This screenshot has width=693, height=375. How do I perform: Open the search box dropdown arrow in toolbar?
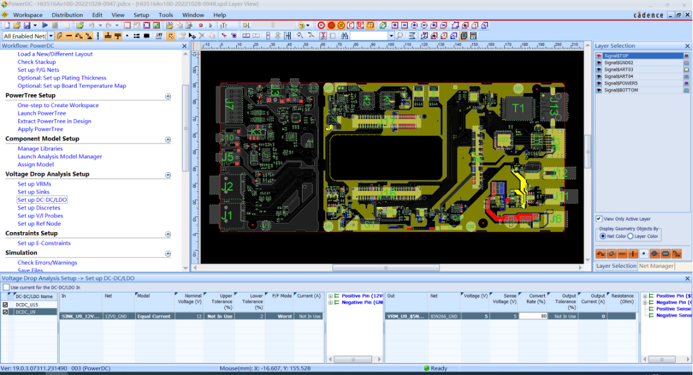(391, 36)
